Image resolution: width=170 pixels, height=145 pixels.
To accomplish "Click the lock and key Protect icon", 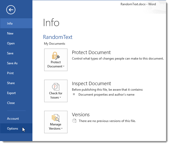I will 56,56.
